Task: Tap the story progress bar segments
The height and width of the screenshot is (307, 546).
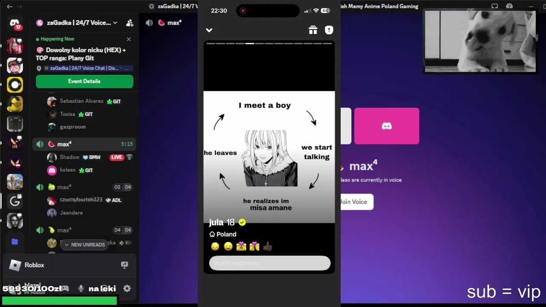Action: [x=269, y=43]
